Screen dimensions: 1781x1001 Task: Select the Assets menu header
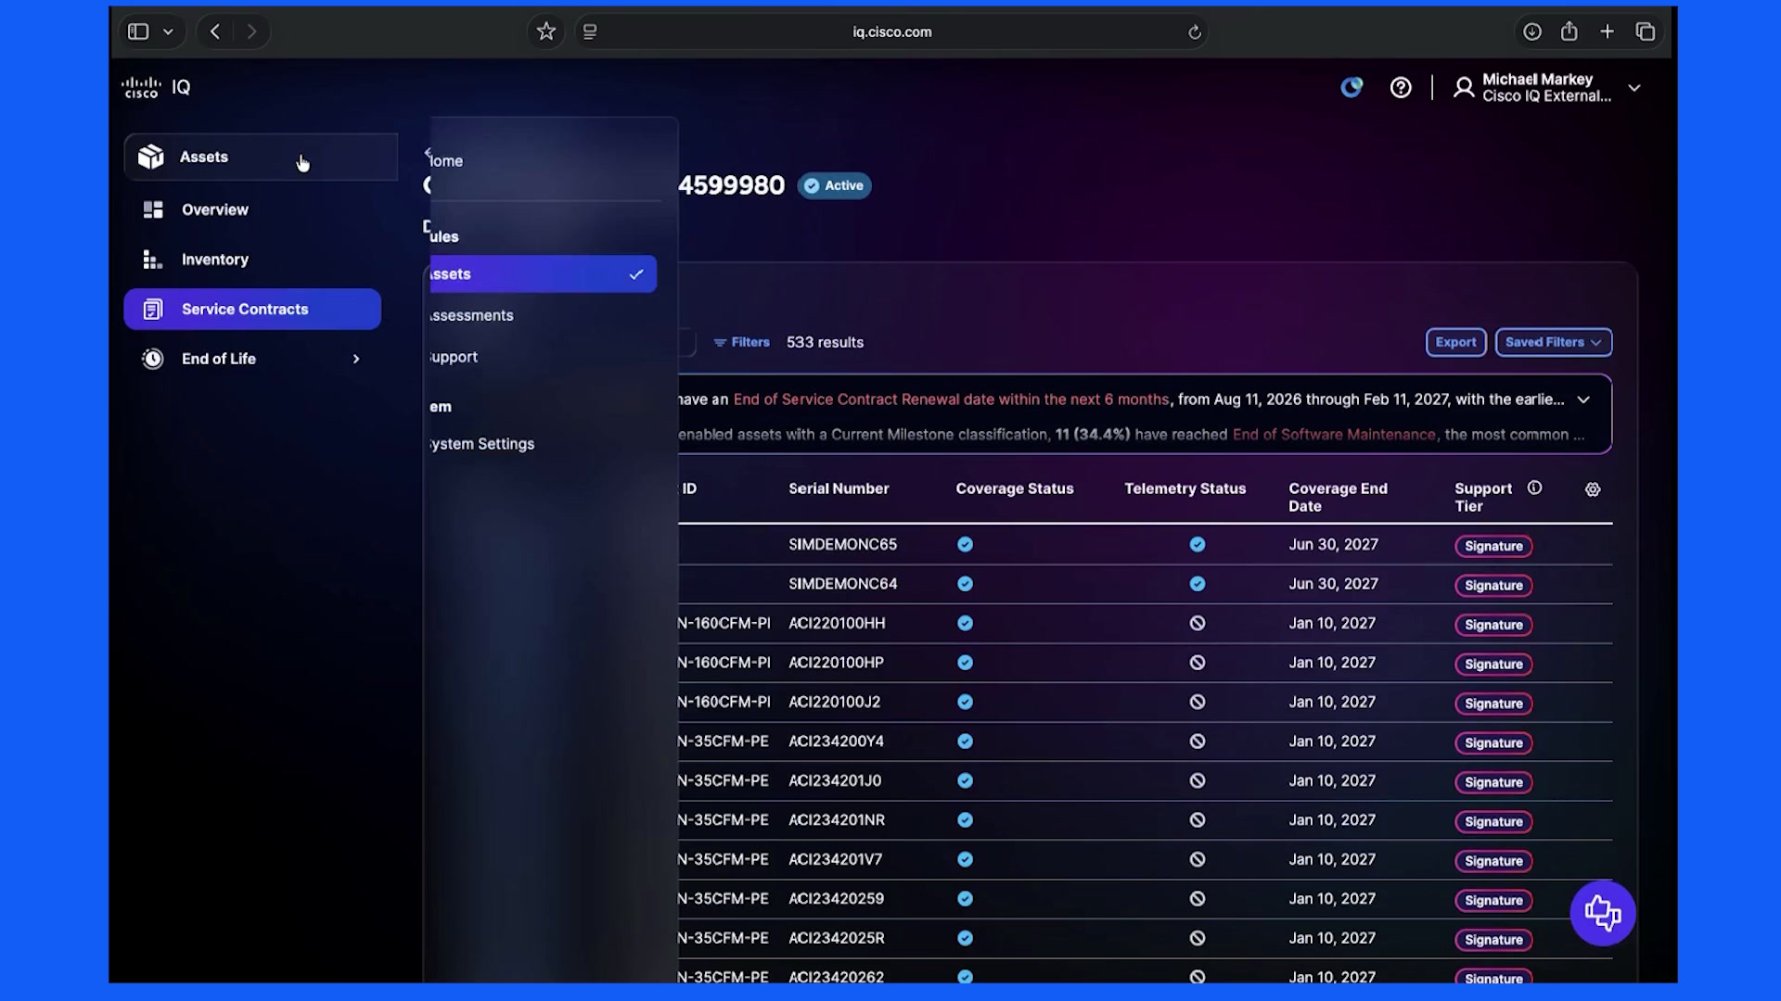261,157
